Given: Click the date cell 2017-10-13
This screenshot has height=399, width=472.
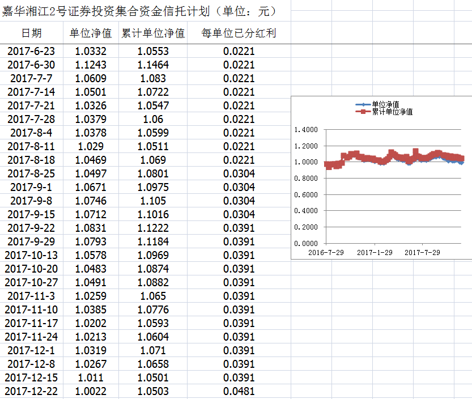Looking at the screenshot, I should click(31, 256).
